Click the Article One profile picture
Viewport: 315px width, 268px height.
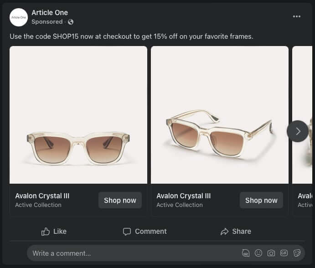19,17
